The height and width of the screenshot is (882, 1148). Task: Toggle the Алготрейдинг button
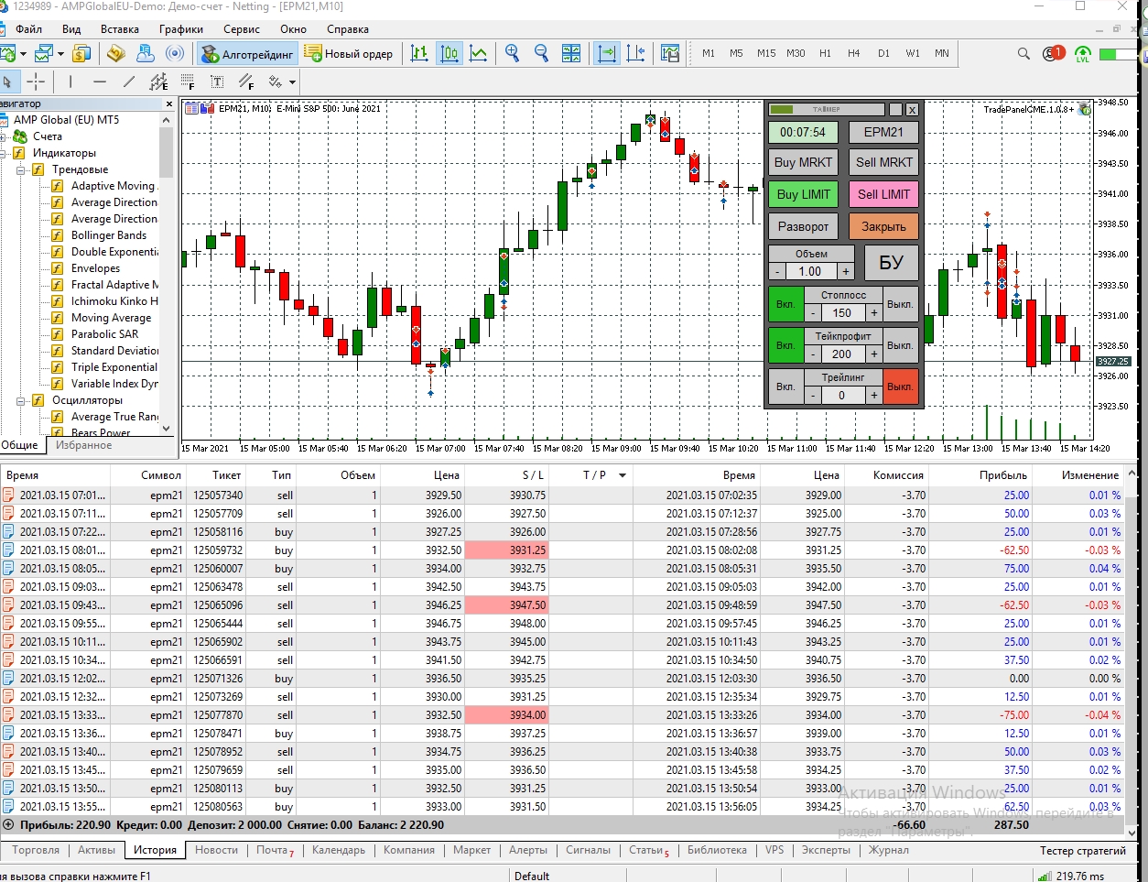[x=247, y=53]
